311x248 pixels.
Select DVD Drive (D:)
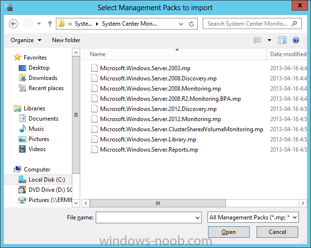pyautogui.click(x=50, y=190)
